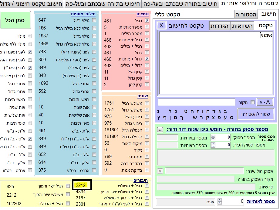The height and width of the screenshot is (210, 280).
Task: Open the הגדרות tab
Action: tap(220, 26)
